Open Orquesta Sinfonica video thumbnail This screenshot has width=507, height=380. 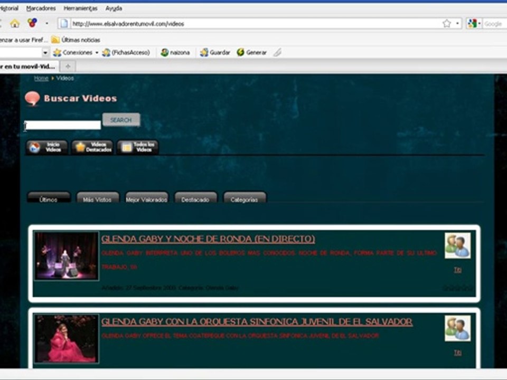67,339
